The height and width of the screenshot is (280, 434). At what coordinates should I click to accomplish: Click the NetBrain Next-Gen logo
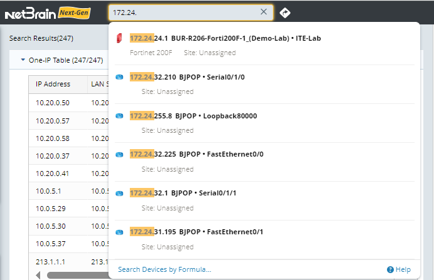click(48, 13)
